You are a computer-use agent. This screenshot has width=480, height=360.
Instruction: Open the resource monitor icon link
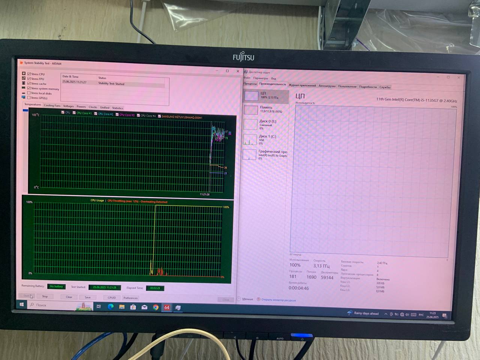[258, 299]
